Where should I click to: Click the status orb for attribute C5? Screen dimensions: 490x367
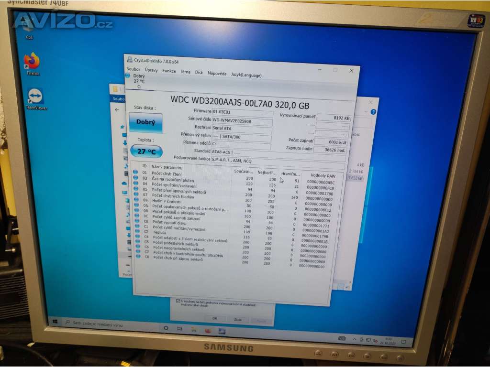[x=138, y=241]
